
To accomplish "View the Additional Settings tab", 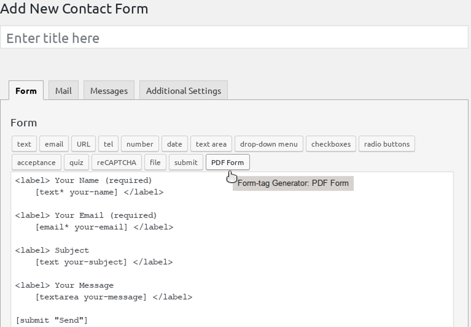I will [x=183, y=90].
